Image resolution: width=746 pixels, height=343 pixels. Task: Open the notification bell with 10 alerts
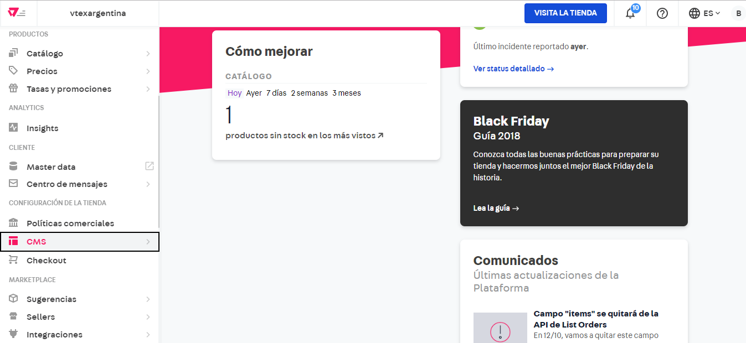630,13
